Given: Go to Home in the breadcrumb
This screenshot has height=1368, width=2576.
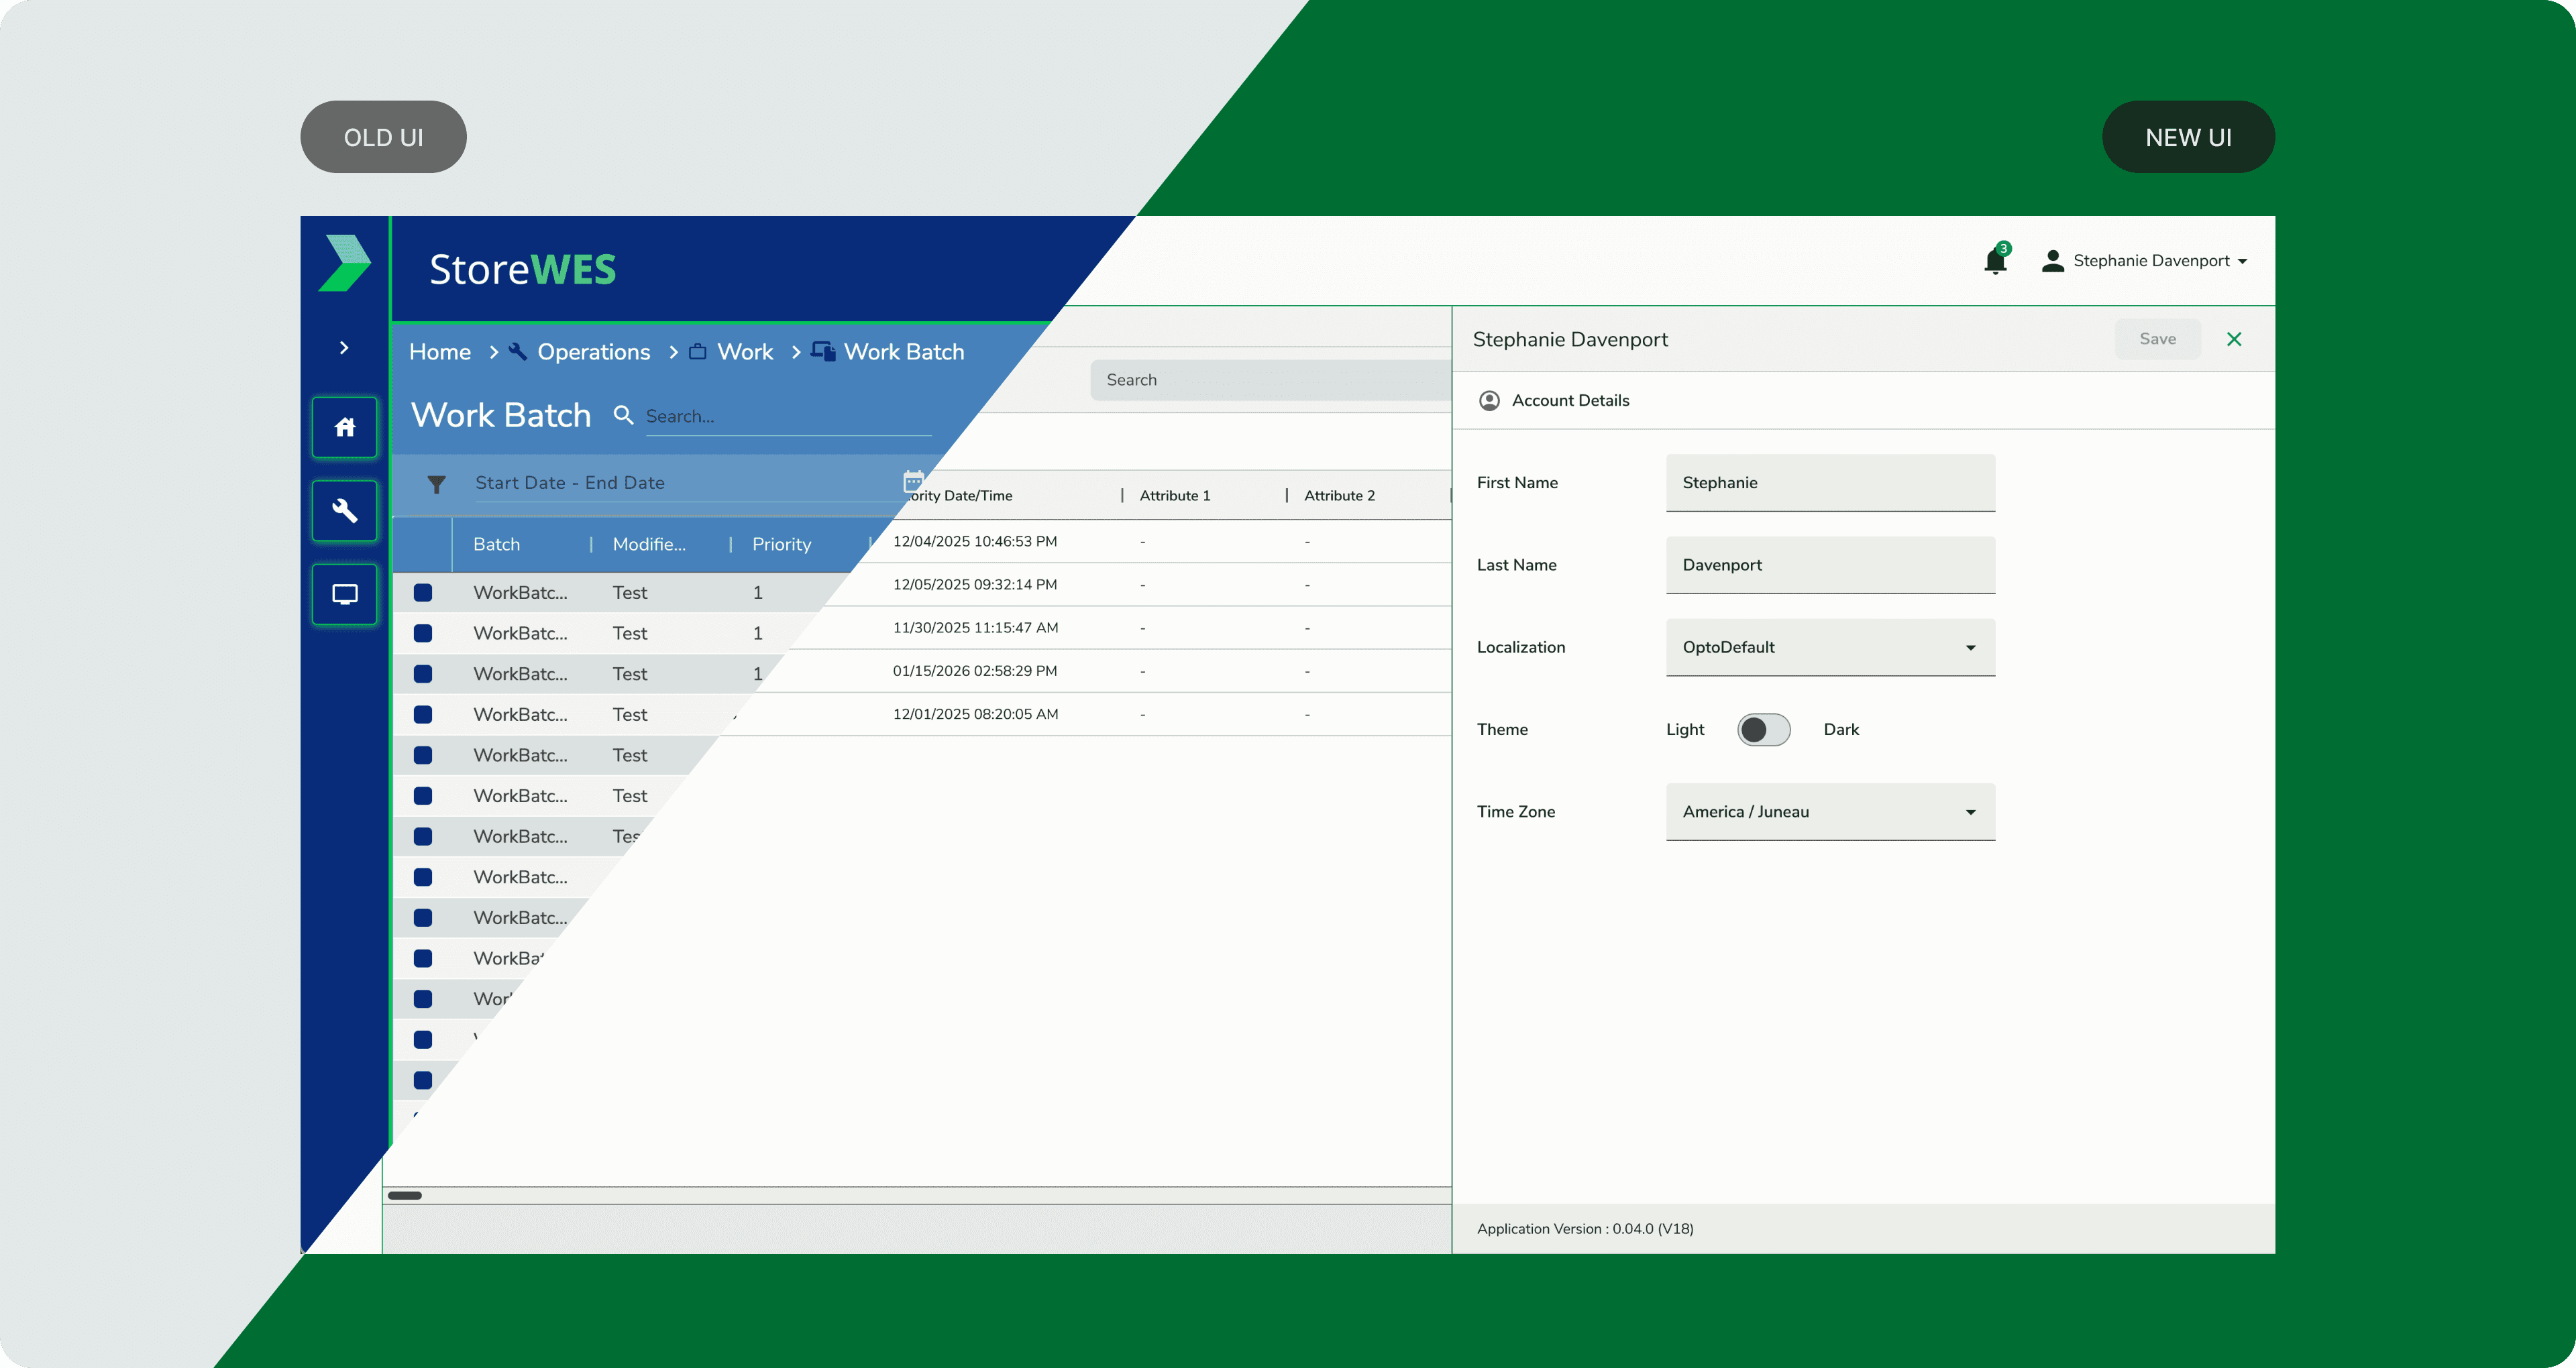Looking at the screenshot, I should [x=440, y=352].
